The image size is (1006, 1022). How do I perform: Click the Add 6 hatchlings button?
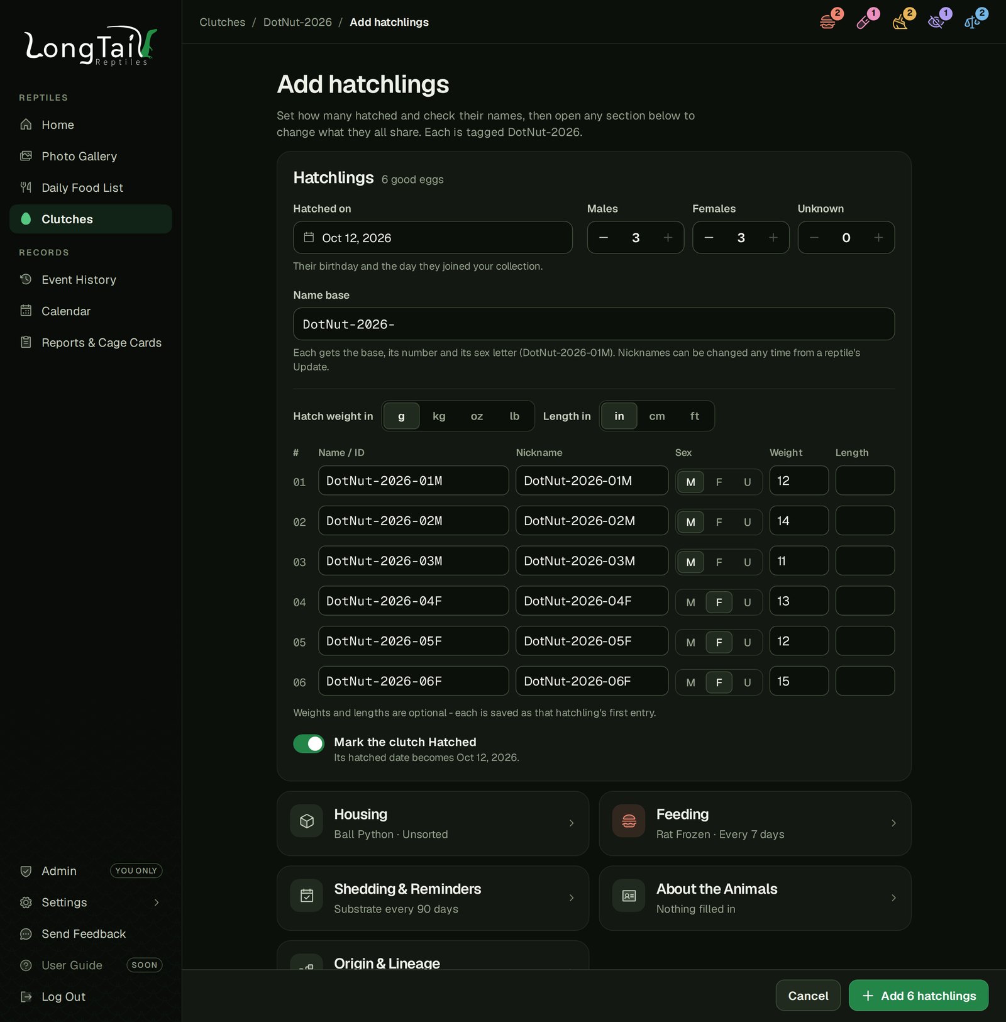[x=918, y=996]
